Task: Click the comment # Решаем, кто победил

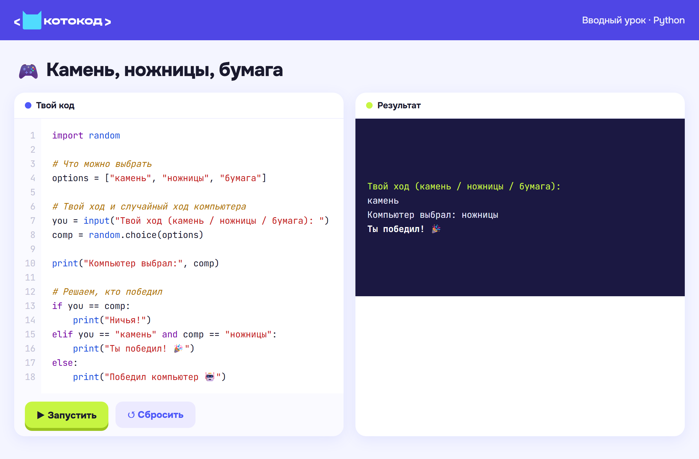Action: point(107,291)
